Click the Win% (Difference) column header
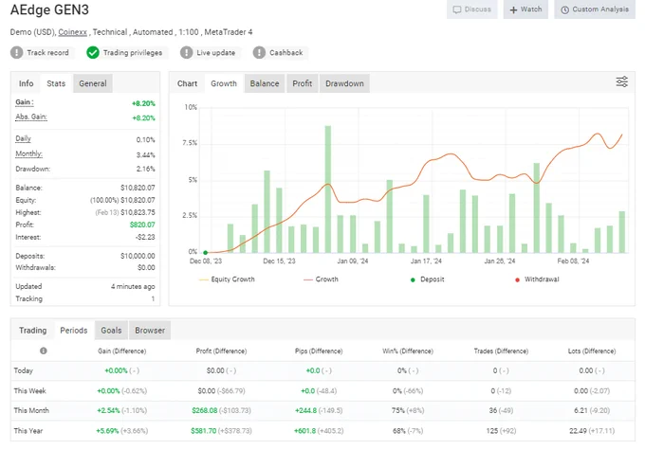The image size is (645, 450). pyautogui.click(x=408, y=351)
